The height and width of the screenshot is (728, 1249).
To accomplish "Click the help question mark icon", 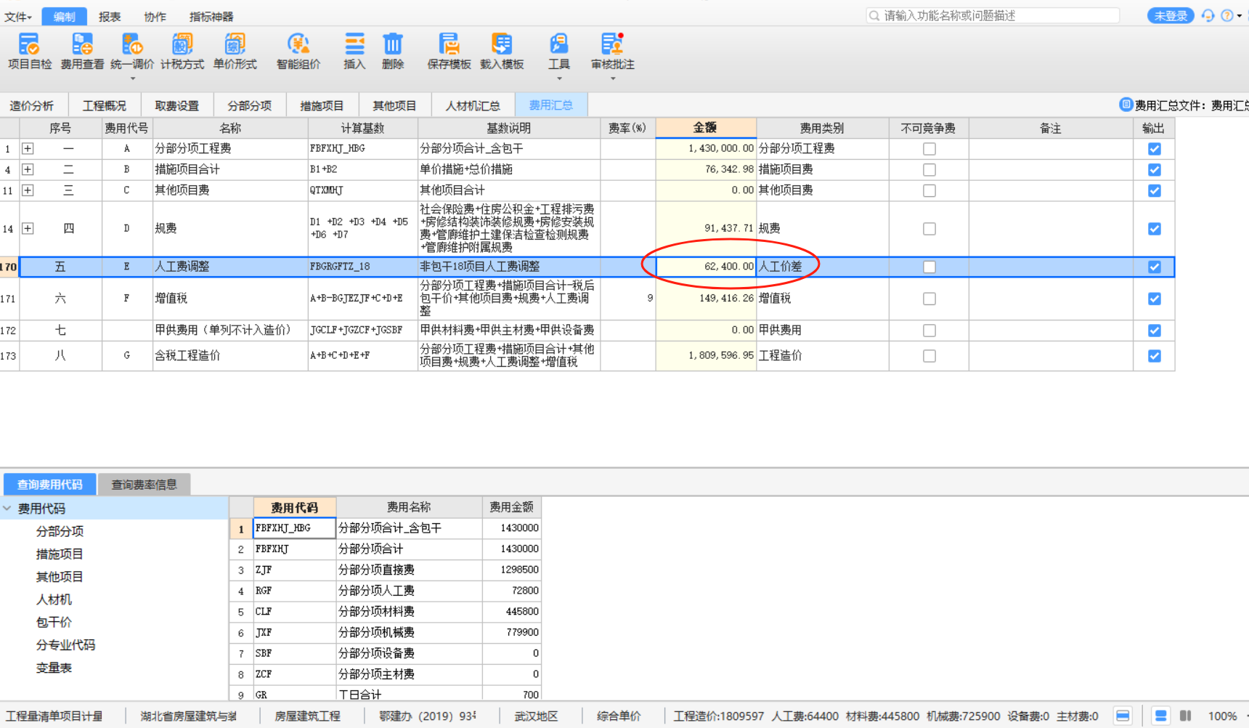I will pos(1227,15).
